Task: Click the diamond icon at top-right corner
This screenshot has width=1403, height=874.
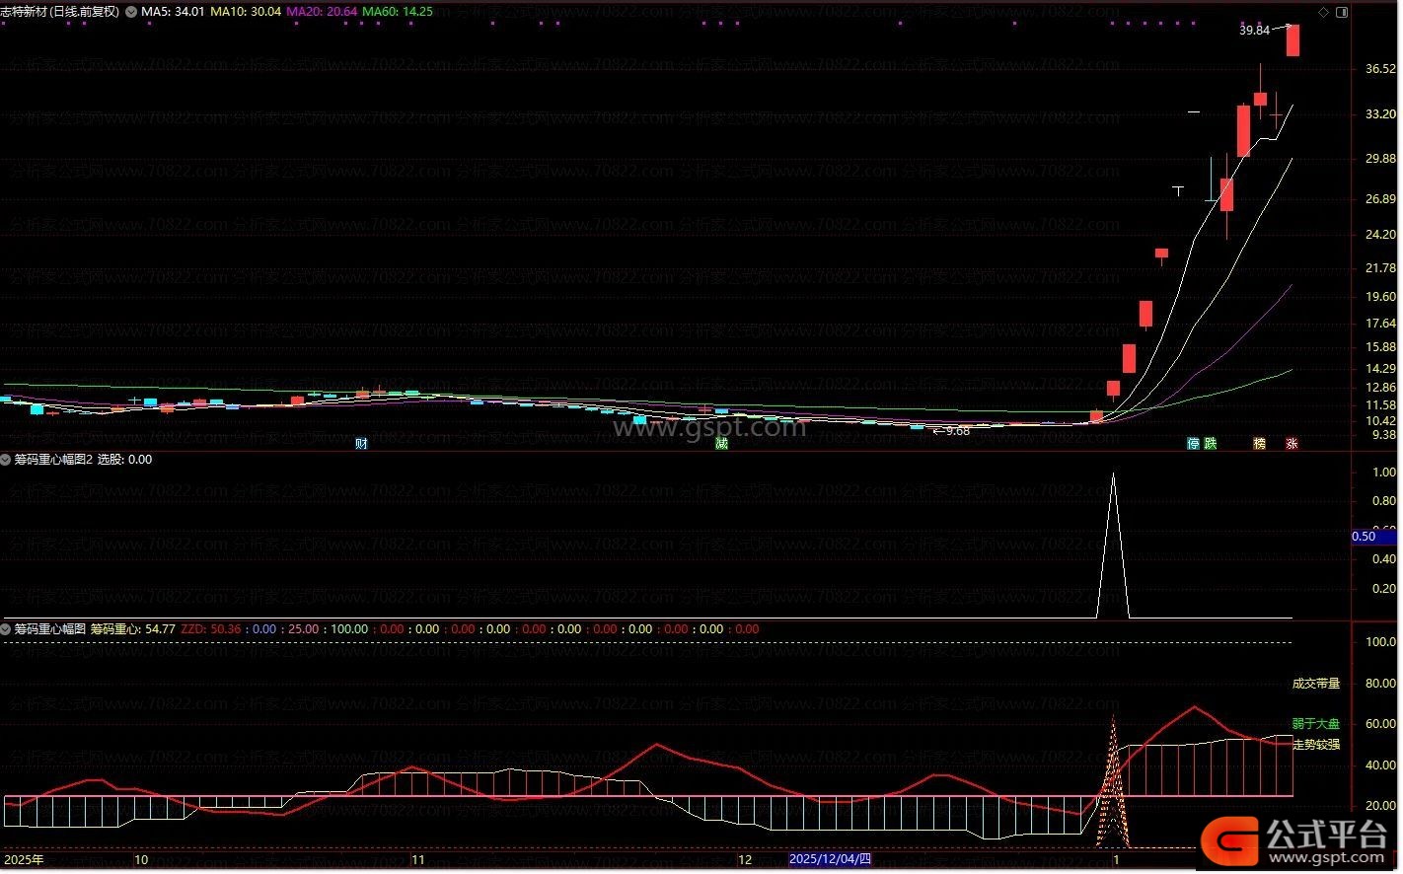Action: click(x=1325, y=12)
